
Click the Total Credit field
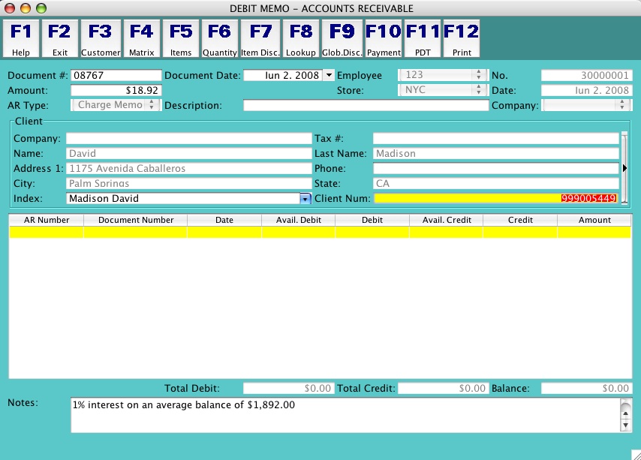tap(443, 388)
